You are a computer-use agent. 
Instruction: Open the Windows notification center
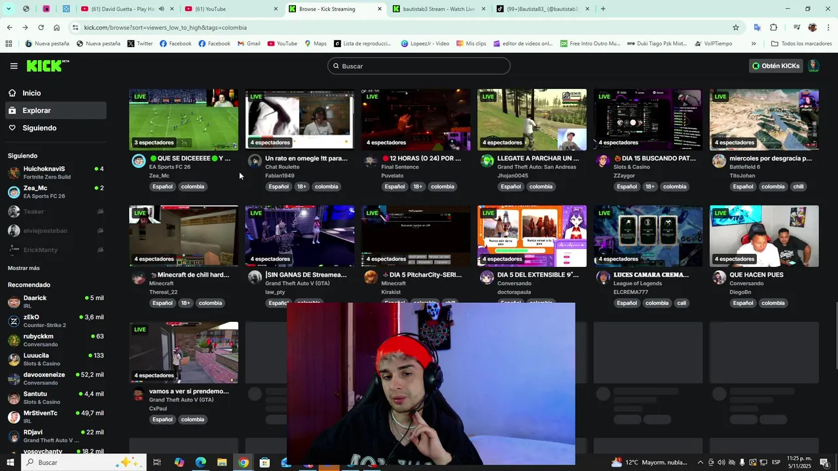tap(824, 462)
